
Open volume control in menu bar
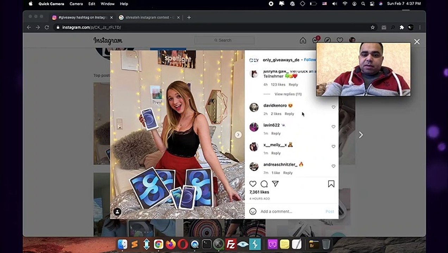pyautogui.click(x=334, y=4)
